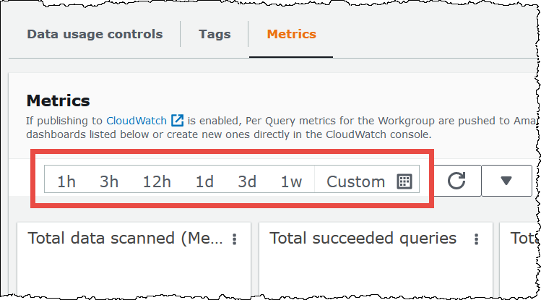Open the Tags tab

tap(214, 34)
